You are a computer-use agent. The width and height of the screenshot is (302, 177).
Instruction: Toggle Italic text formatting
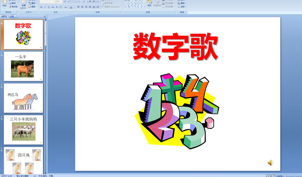45,7
